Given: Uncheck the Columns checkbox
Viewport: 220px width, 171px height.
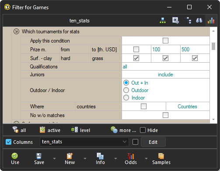Looking at the screenshot, I should pos(8,142).
